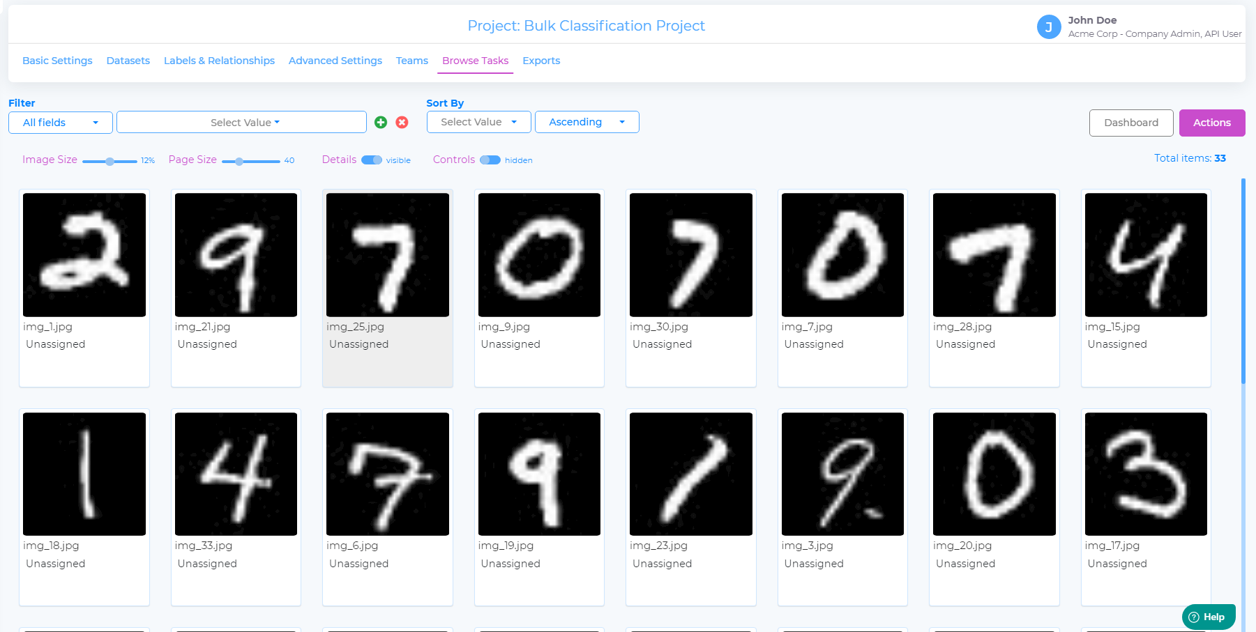Open the All fields filter dropdown
Image resolution: width=1256 pixels, height=632 pixels.
61,123
